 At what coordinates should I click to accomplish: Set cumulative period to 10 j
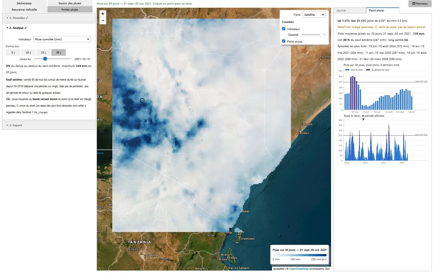[x=28, y=53]
